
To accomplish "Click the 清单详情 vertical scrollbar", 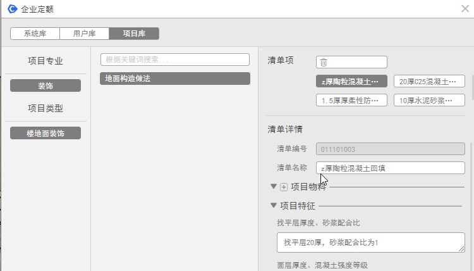I will [470, 203].
